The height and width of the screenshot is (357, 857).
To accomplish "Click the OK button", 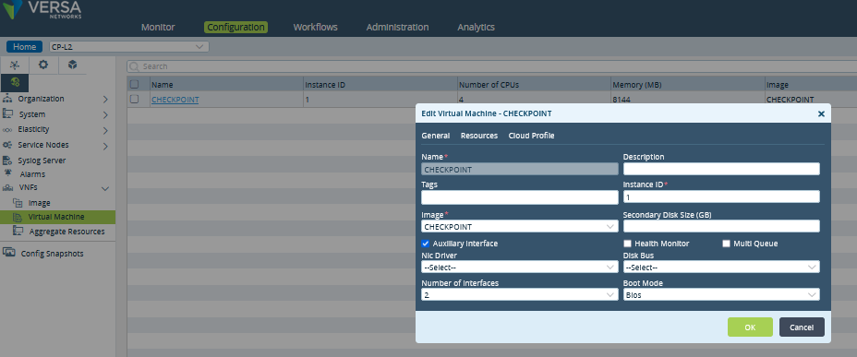I will click(x=750, y=327).
